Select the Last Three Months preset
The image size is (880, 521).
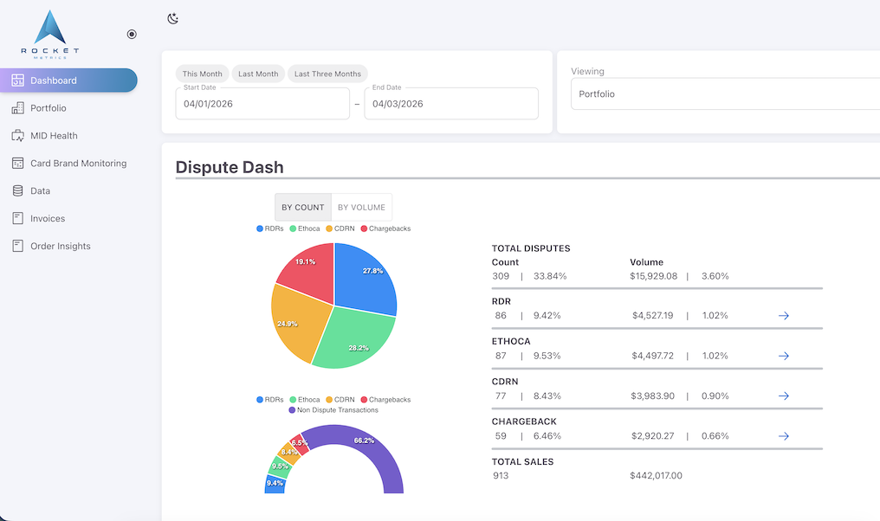tap(327, 74)
